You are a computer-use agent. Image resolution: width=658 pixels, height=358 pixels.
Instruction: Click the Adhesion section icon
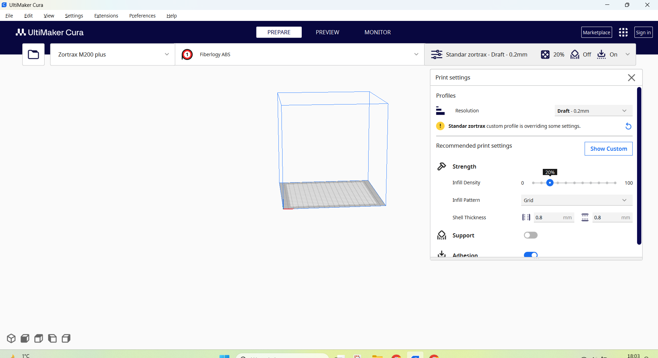442,254
